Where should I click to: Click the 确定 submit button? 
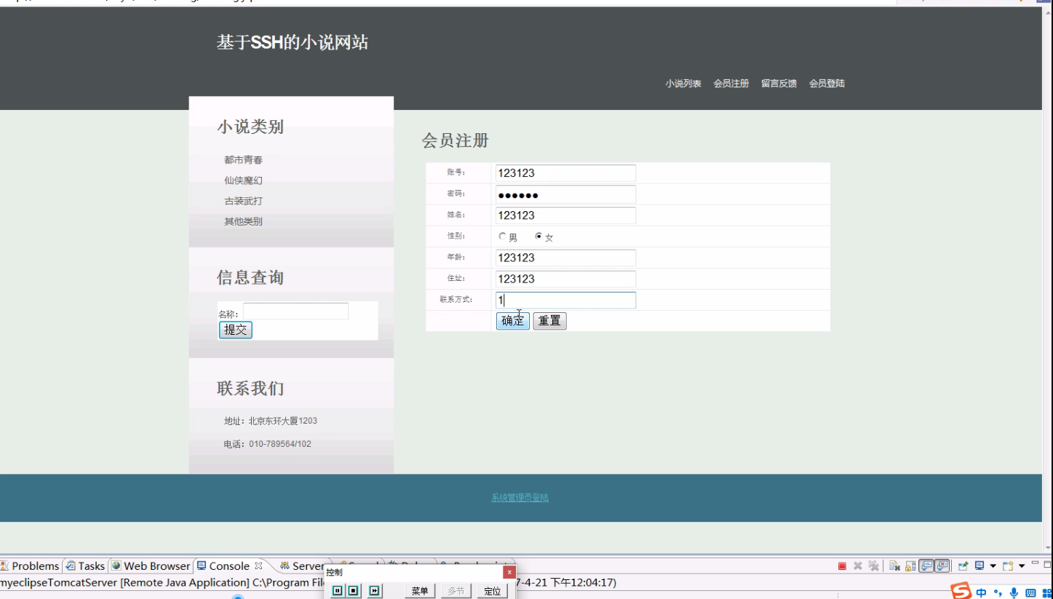pyautogui.click(x=513, y=321)
